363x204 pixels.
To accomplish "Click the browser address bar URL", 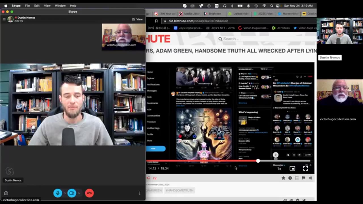I will click(198, 21).
